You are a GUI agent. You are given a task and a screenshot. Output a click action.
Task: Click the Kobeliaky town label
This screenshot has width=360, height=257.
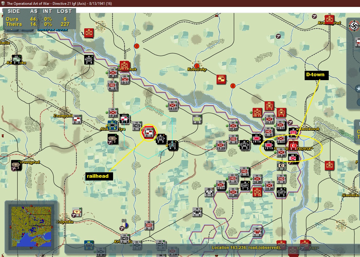[197, 69]
